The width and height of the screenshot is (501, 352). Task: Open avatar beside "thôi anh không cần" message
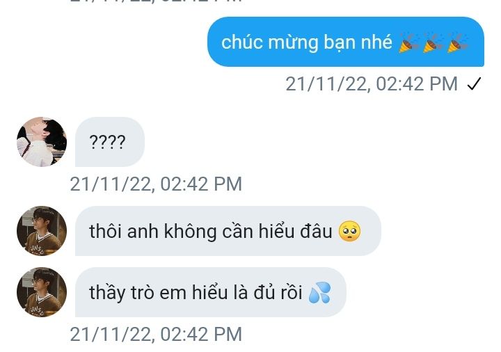point(42,231)
